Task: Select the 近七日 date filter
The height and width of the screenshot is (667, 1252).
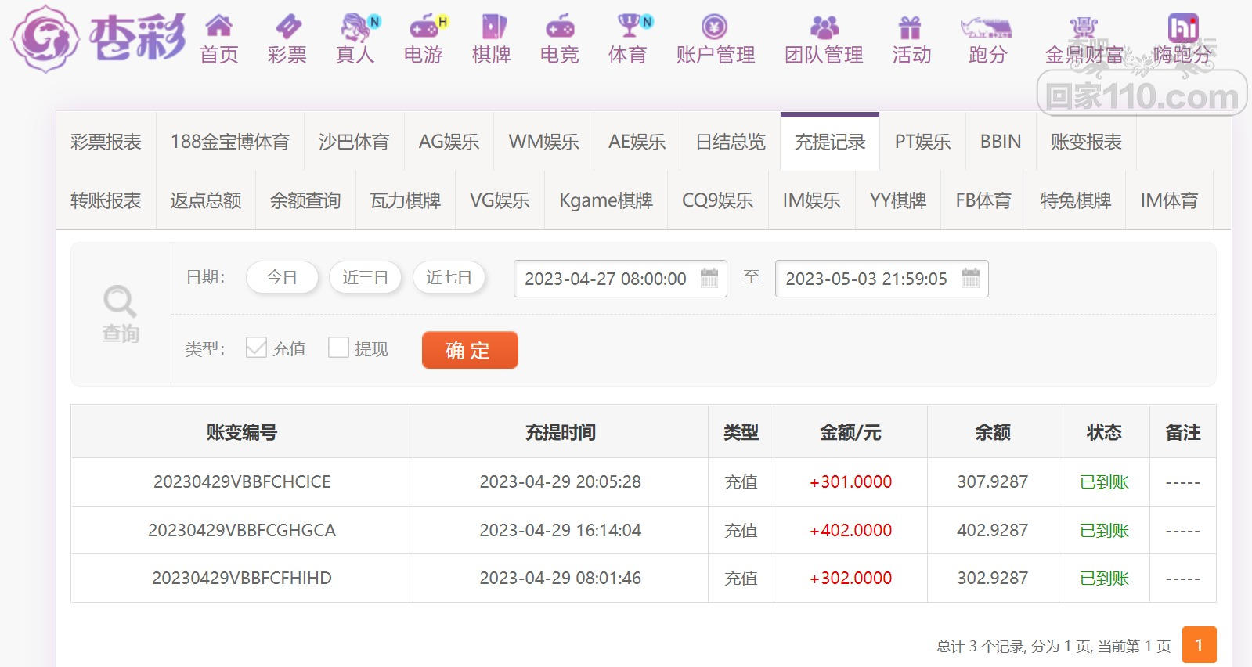Action: 449,277
